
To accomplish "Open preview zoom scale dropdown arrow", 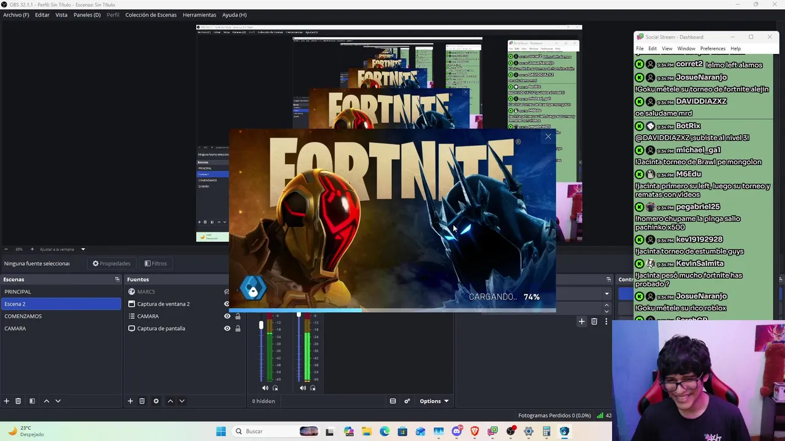I will point(83,249).
